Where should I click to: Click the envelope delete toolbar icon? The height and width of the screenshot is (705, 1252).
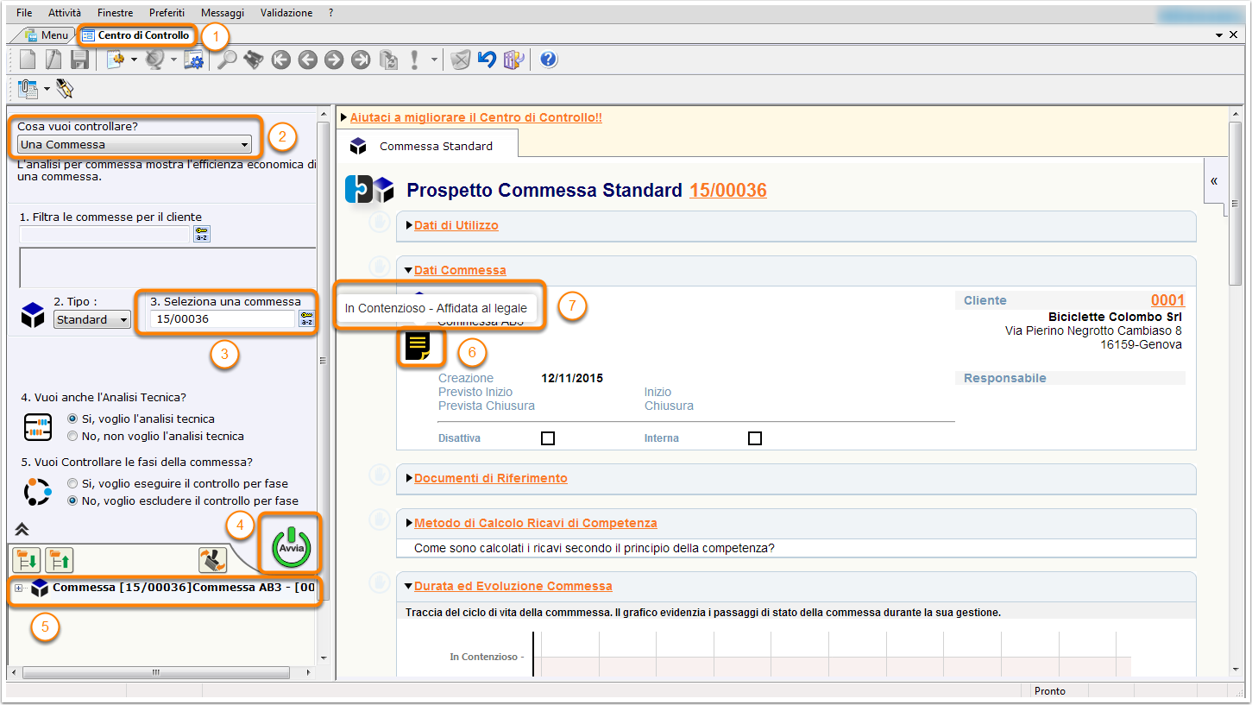tap(462, 60)
